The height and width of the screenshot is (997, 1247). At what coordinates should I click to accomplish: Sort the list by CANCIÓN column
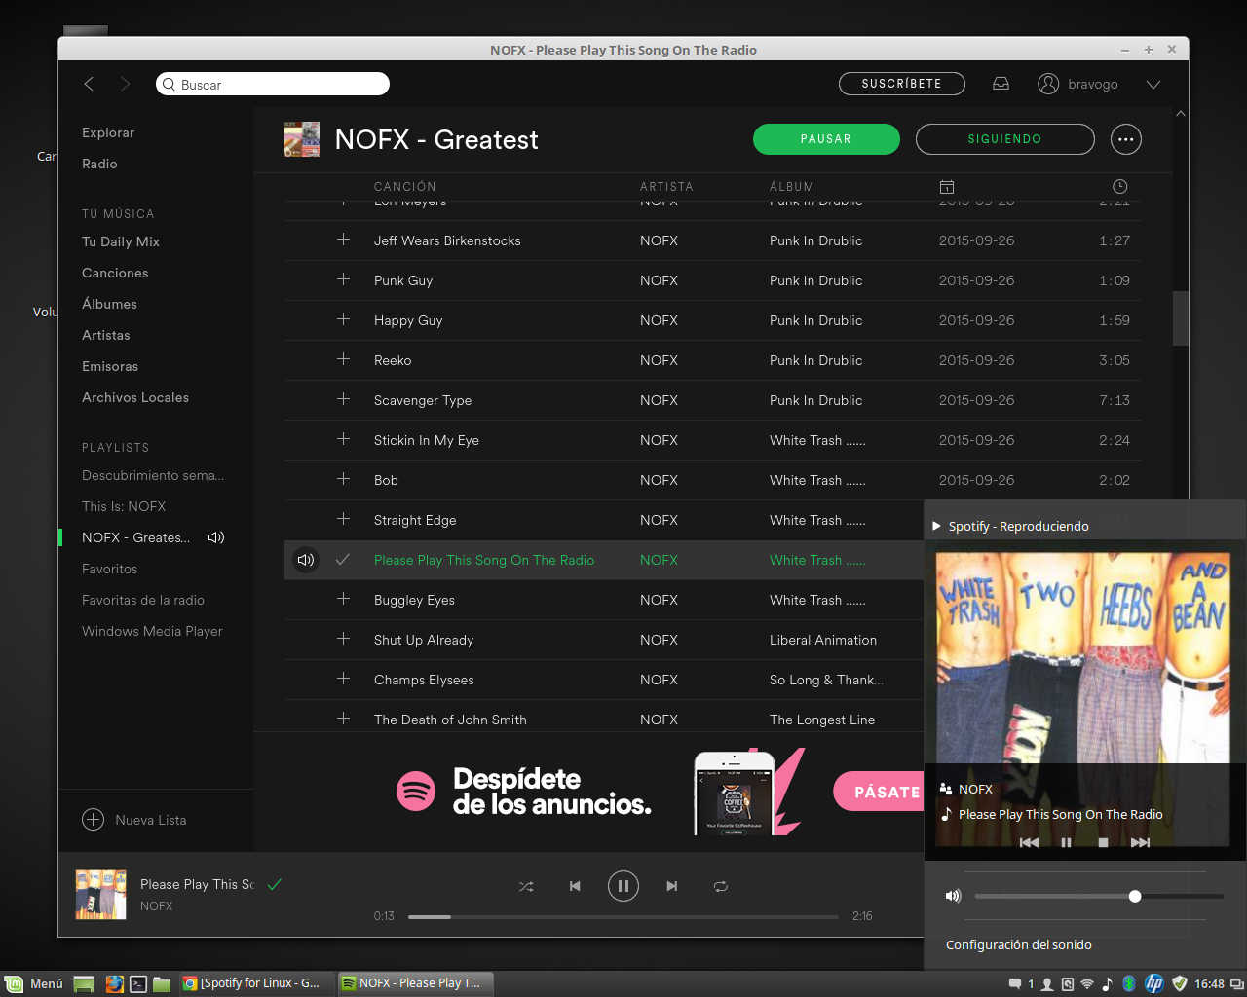(x=405, y=187)
